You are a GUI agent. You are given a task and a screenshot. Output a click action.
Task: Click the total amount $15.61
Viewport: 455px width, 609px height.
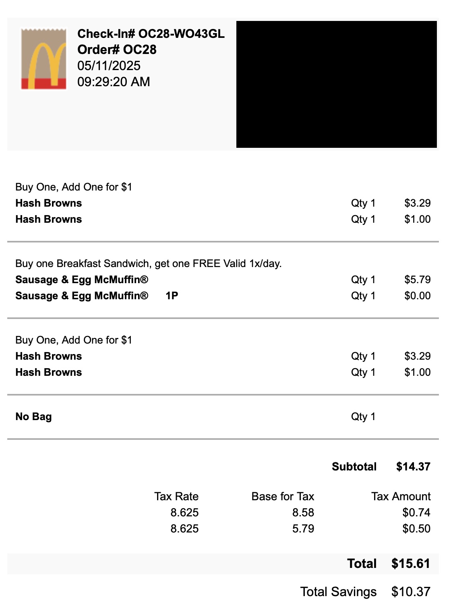[411, 564]
